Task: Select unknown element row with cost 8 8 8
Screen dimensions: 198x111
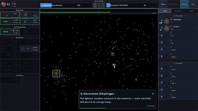Action: coord(178,42)
